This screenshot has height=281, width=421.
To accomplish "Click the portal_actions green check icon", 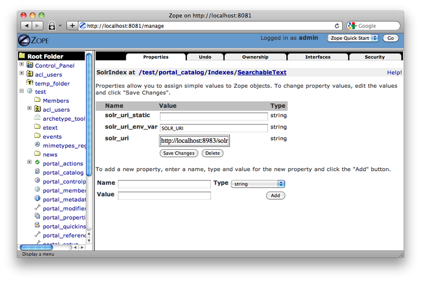I will tap(37, 163).
